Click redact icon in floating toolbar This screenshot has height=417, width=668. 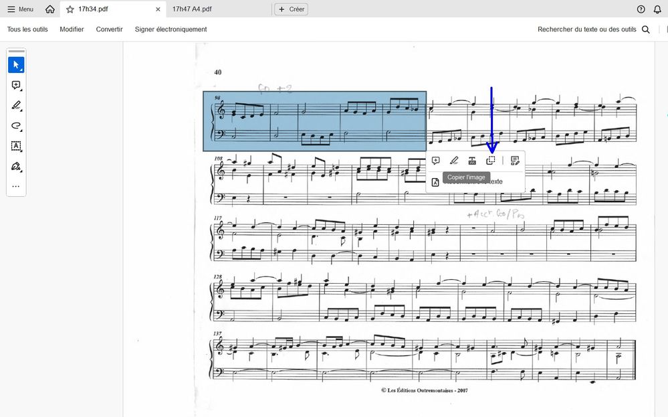[472, 161]
